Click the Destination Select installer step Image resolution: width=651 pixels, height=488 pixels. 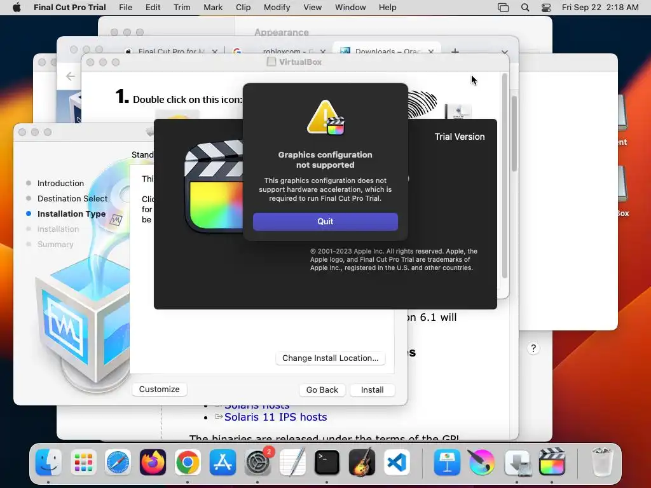[72, 198]
